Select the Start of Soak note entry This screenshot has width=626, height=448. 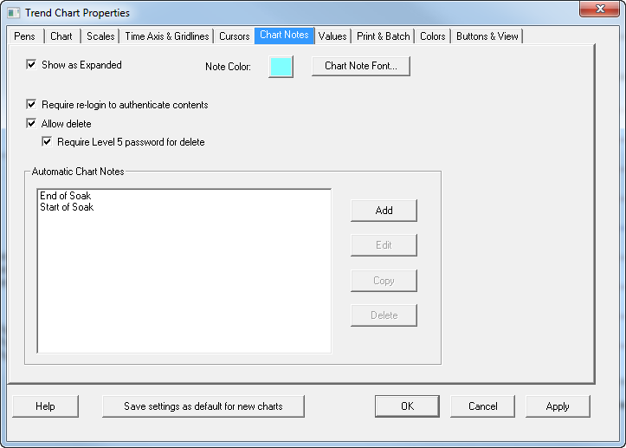67,208
